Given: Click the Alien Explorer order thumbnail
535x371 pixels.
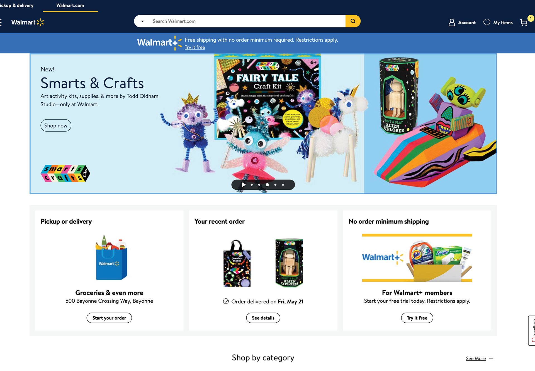Looking at the screenshot, I should click(289, 263).
